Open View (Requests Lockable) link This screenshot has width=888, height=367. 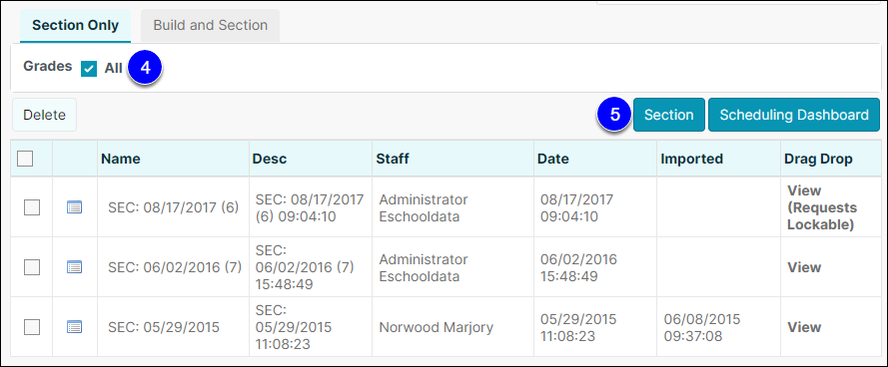tap(822, 207)
